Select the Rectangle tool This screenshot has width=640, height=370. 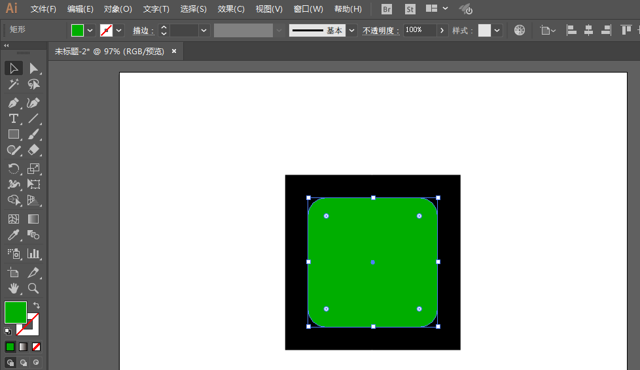pyautogui.click(x=14, y=134)
